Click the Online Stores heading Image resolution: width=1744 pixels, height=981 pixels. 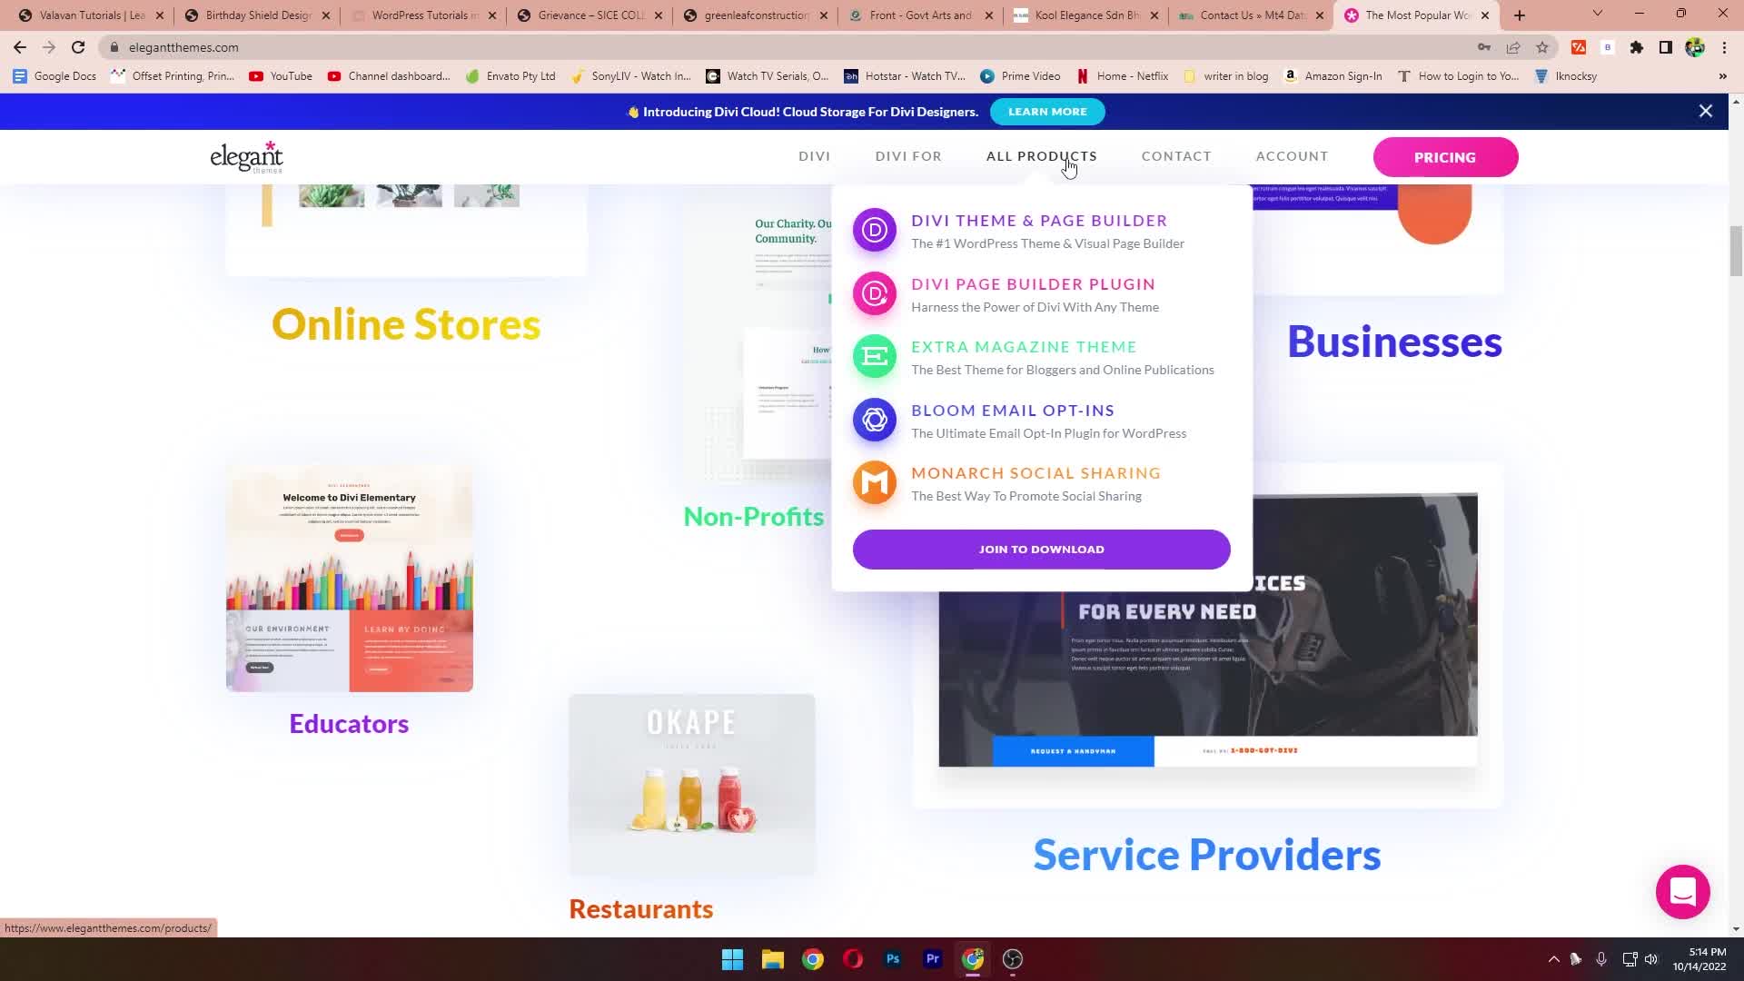[406, 324]
